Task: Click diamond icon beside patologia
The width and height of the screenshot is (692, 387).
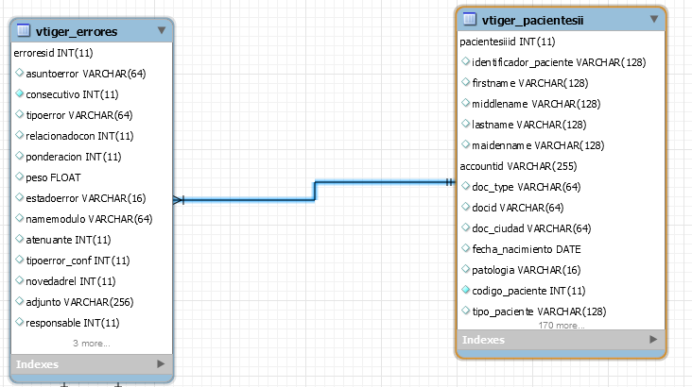Action: pos(465,268)
